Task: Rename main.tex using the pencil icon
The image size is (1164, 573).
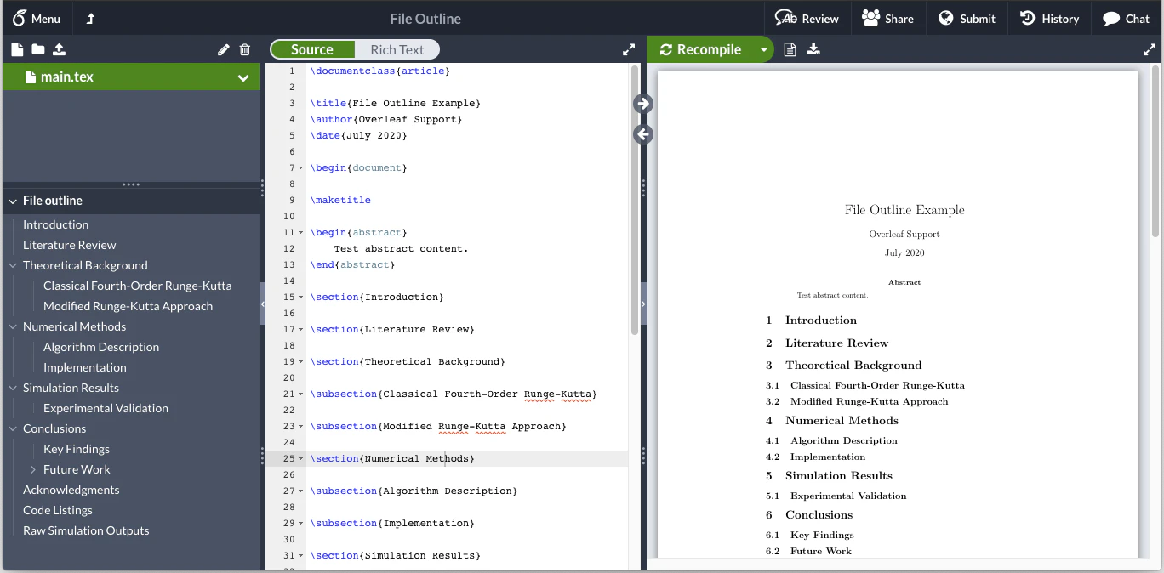Action: [x=223, y=49]
